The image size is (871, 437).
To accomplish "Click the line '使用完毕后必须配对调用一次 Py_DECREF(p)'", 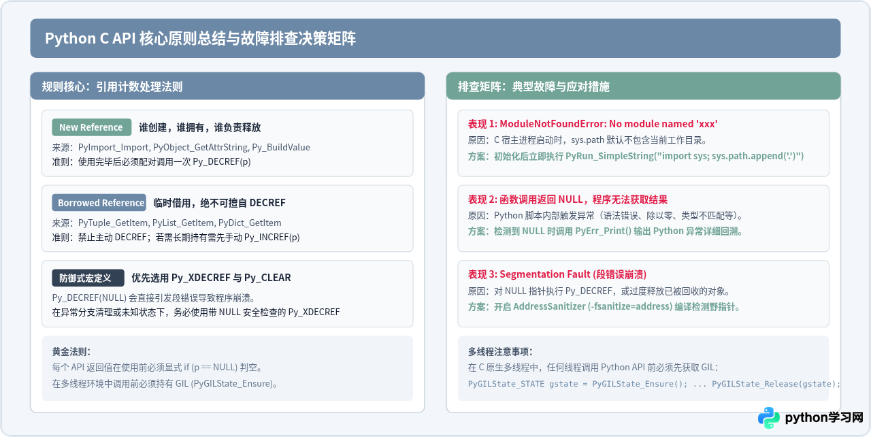I will (151, 162).
